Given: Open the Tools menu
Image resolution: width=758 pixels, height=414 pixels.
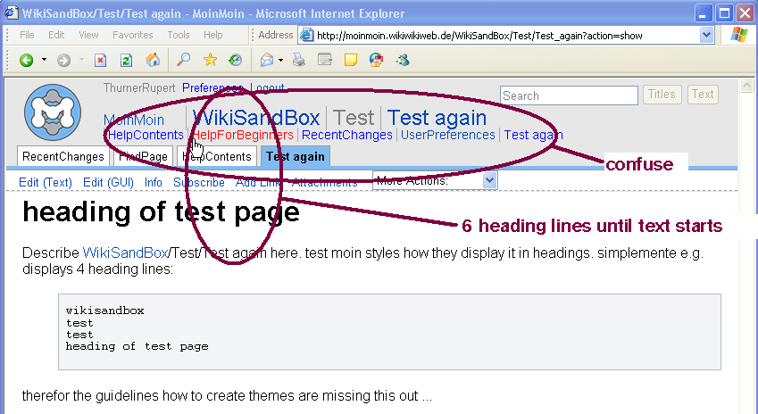Looking at the screenshot, I should click(x=179, y=35).
